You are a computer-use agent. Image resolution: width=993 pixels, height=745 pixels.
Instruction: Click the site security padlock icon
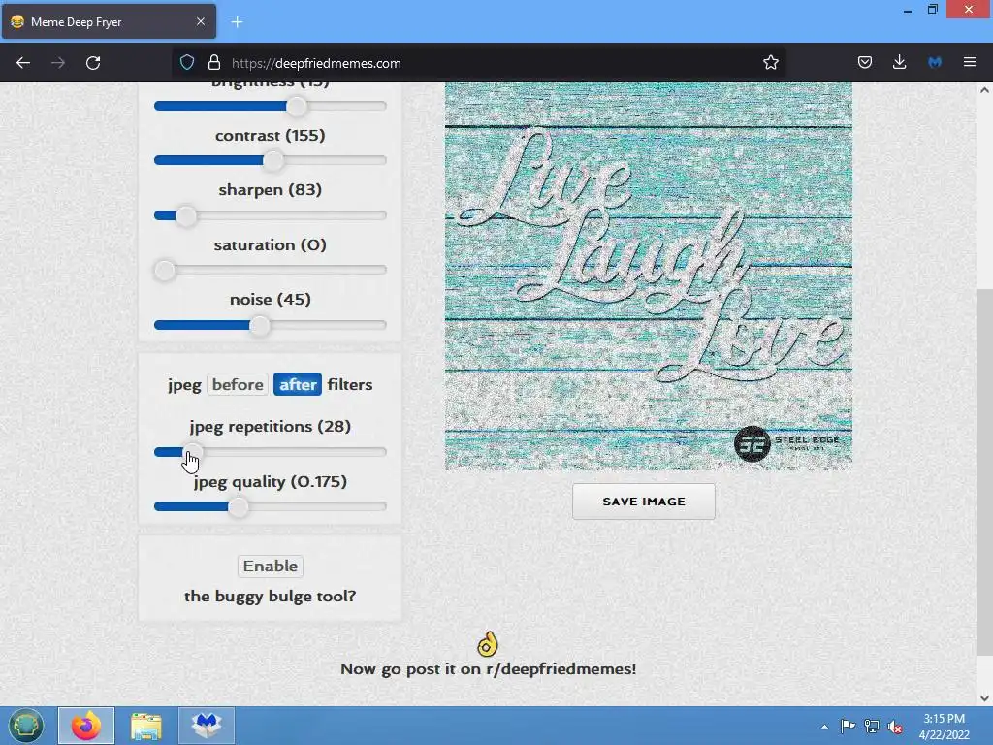[x=214, y=63]
